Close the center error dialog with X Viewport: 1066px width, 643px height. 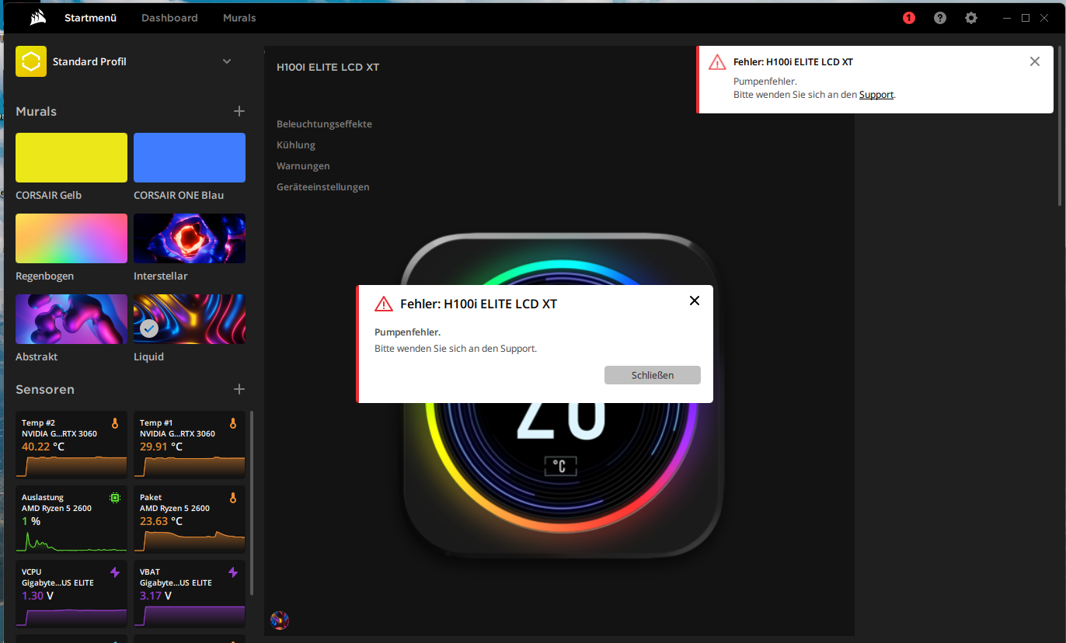coord(695,301)
